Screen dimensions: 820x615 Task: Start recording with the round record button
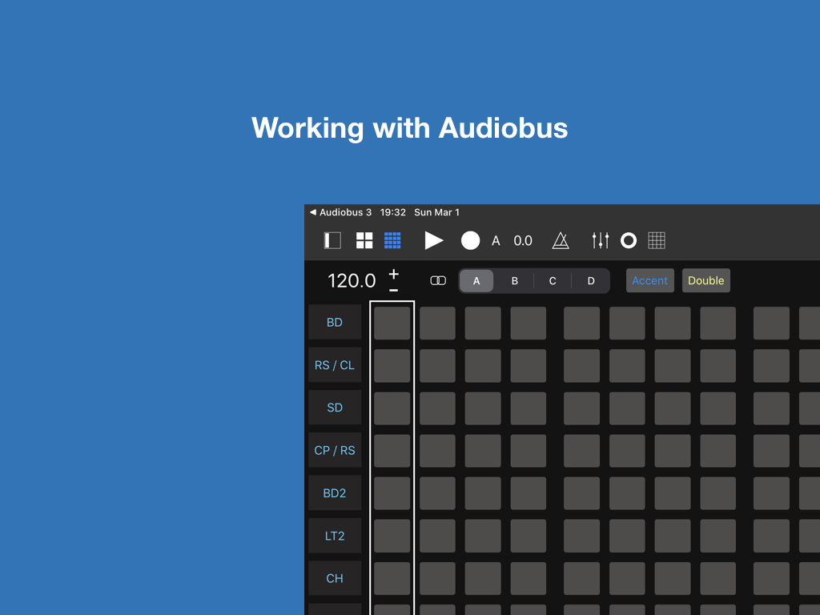470,240
